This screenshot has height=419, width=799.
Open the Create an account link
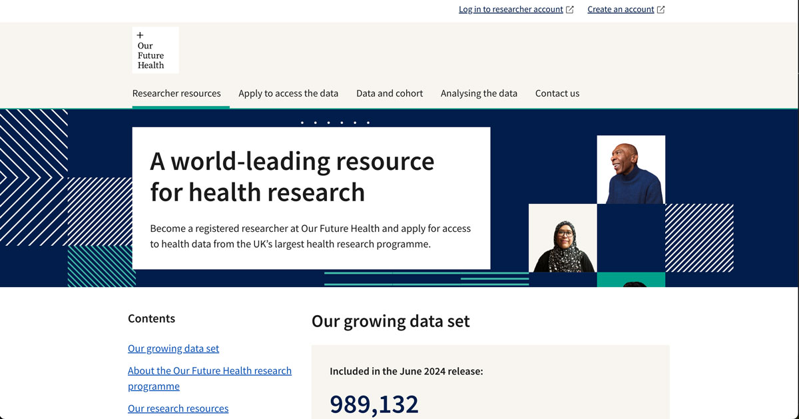(621, 9)
